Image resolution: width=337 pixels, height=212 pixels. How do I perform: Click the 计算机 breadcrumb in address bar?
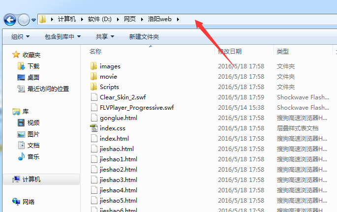67,19
